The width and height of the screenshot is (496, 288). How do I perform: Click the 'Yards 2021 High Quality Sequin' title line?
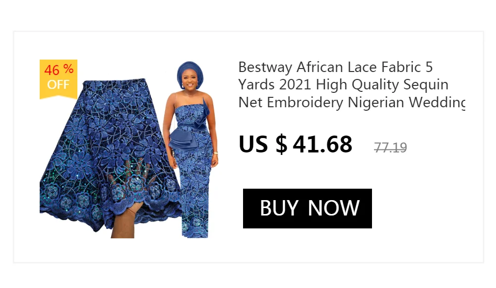coord(343,85)
